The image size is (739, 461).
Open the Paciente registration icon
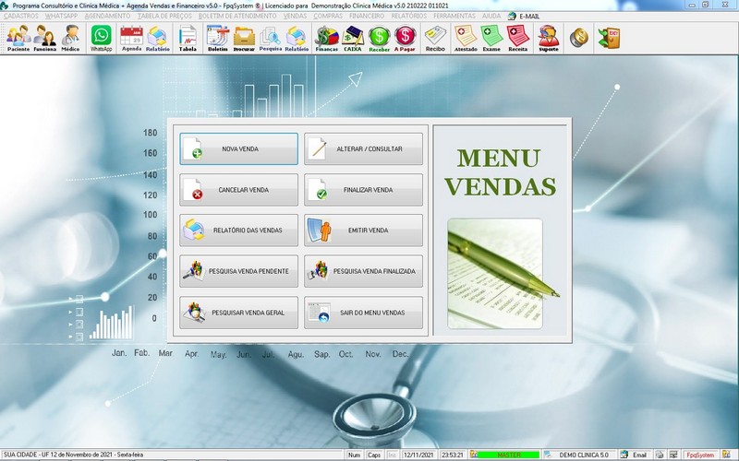tap(18, 38)
